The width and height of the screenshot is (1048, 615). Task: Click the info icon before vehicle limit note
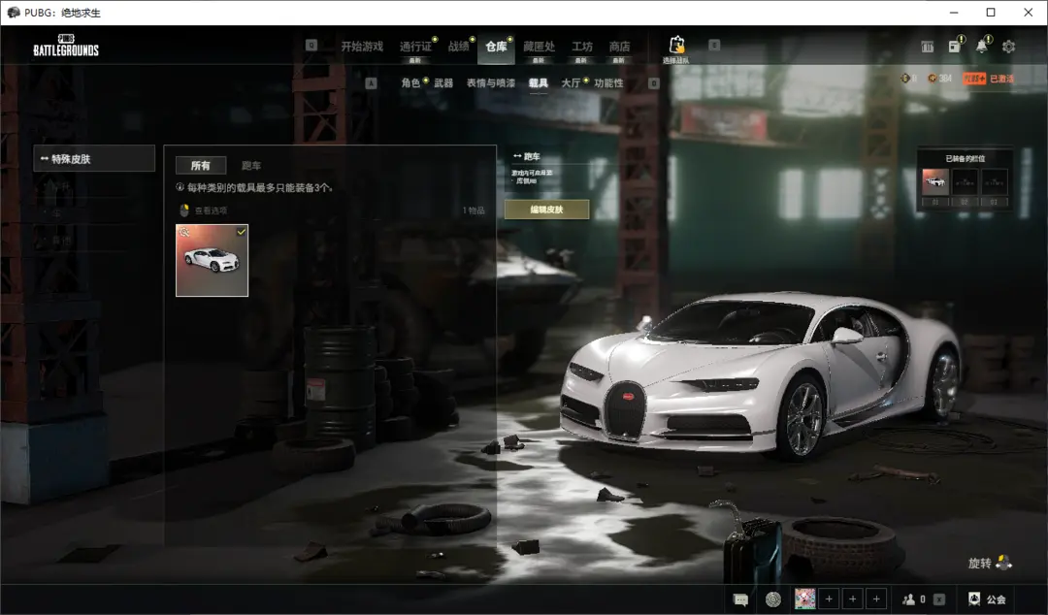180,187
